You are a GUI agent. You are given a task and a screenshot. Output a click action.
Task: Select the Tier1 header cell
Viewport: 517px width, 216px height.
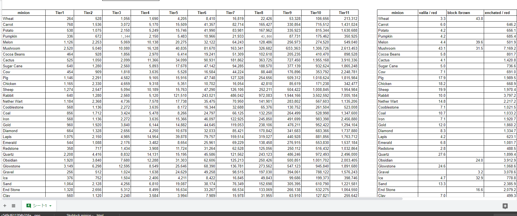[60, 13]
